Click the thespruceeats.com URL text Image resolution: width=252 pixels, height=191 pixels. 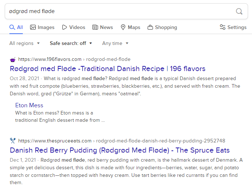point(55,141)
